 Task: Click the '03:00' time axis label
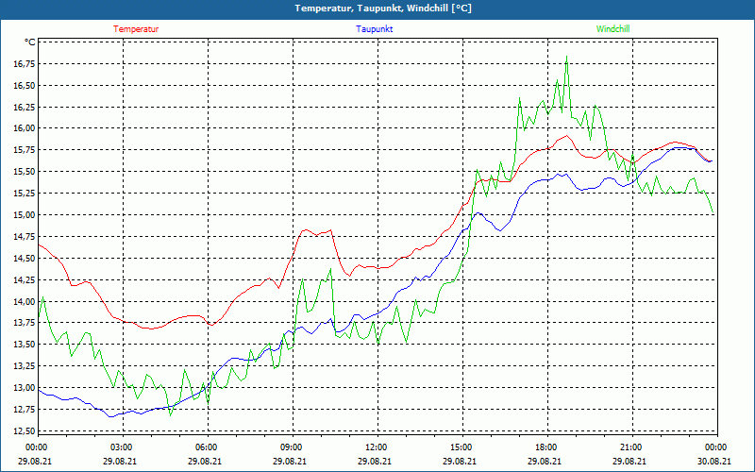point(121,447)
